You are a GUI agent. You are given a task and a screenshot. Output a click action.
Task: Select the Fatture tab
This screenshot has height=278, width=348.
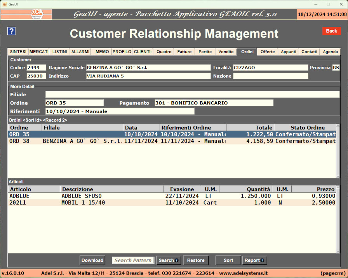(184, 52)
